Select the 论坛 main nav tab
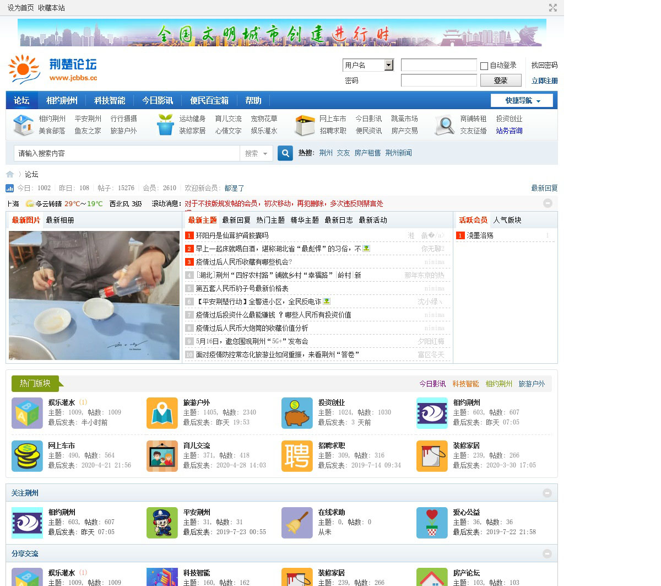The height and width of the screenshot is (586, 661). click(21, 100)
